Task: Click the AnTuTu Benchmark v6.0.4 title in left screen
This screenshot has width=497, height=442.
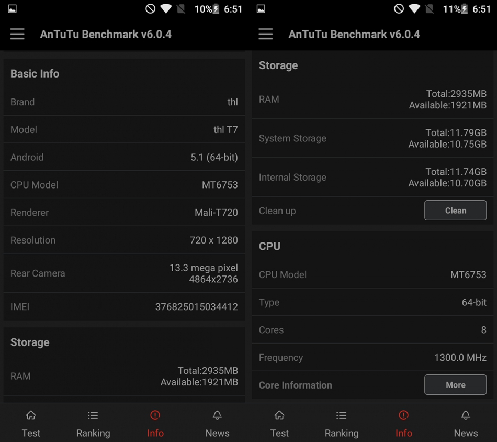Action: click(x=106, y=34)
